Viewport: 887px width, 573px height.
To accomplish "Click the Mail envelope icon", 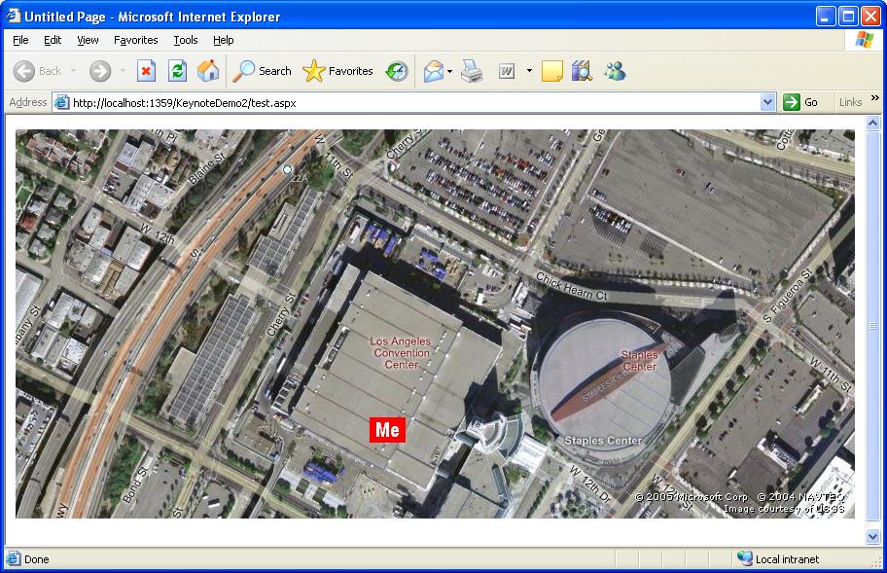I will [434, 71].
